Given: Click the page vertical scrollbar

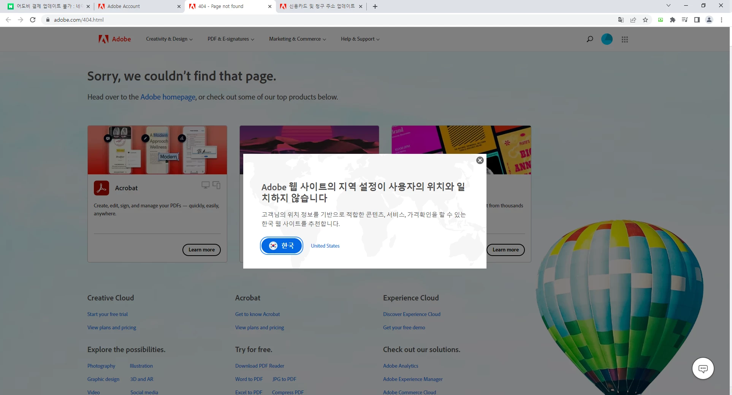Looking at the screenshot, I should 730,211.
